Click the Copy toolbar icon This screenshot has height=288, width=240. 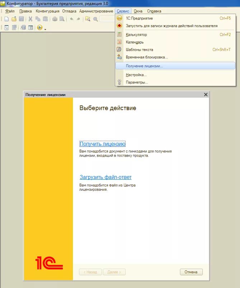38,19
